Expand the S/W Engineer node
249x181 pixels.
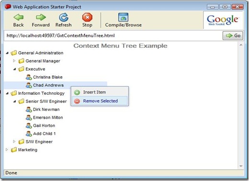point(14,141)
